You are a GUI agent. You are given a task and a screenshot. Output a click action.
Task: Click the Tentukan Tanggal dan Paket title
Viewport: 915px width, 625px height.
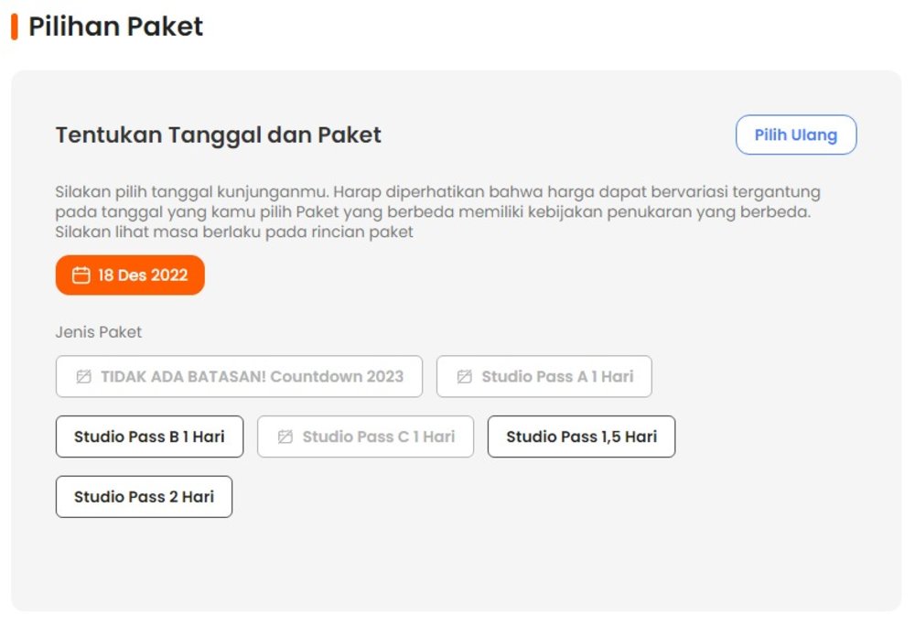tap(218, 135)
